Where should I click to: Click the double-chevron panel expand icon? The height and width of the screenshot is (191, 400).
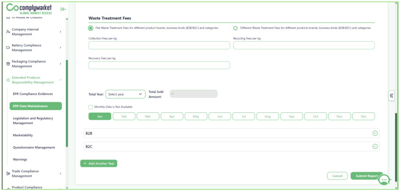[391, 95]
